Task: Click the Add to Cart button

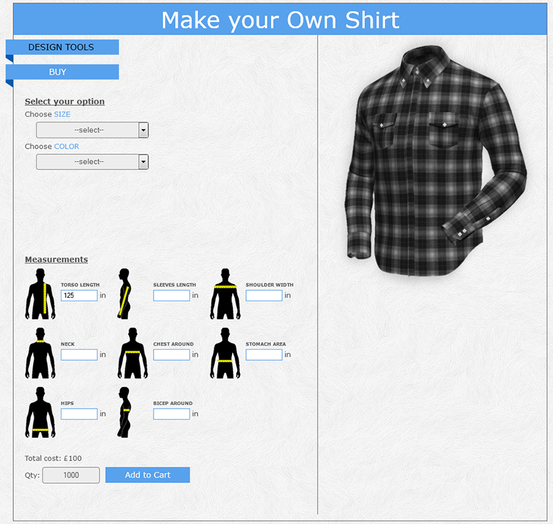Action: point(147,475)
